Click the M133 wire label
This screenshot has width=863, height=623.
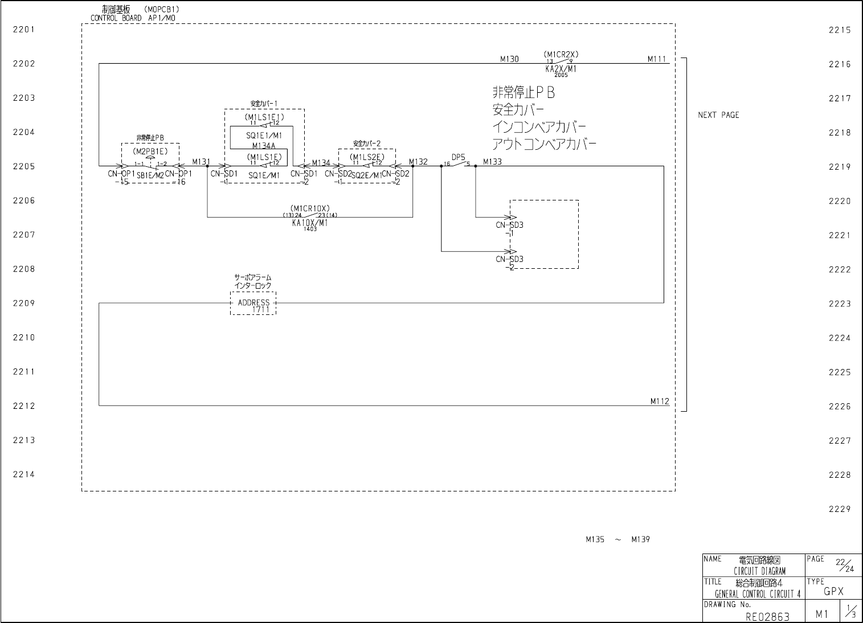click(x=492, y=162)
